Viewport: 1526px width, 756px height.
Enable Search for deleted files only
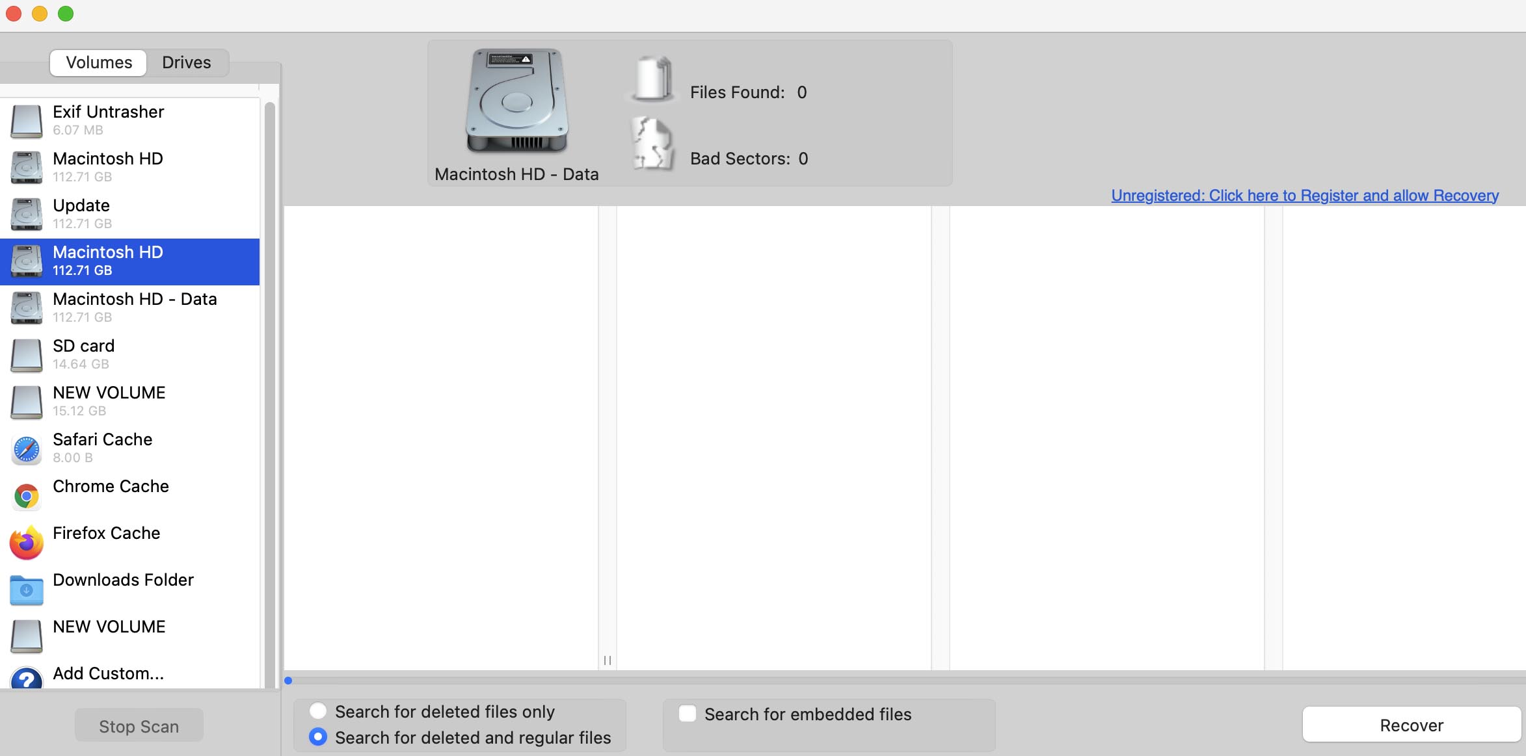click(317, 711)
